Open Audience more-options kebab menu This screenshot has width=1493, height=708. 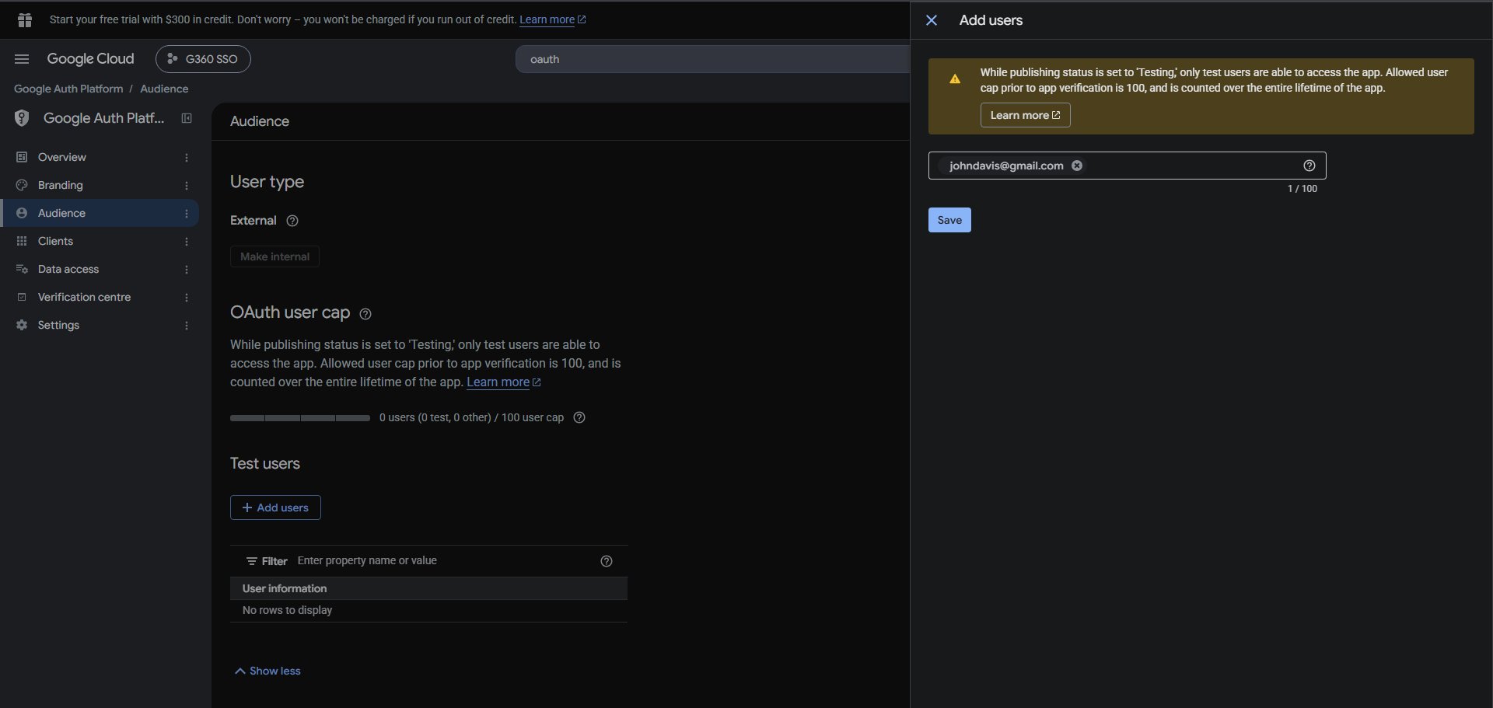click(187, 214)
